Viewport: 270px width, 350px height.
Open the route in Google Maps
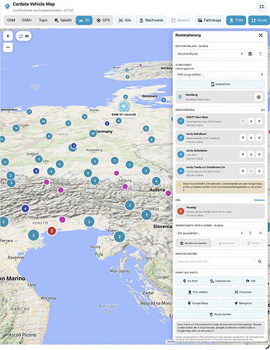[x=197, y=303]
